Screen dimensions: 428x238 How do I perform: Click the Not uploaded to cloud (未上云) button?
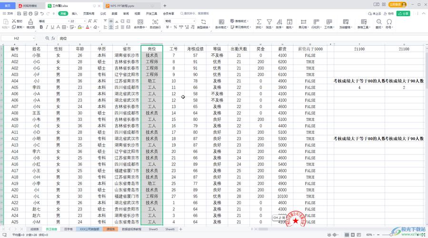point(374,13)
